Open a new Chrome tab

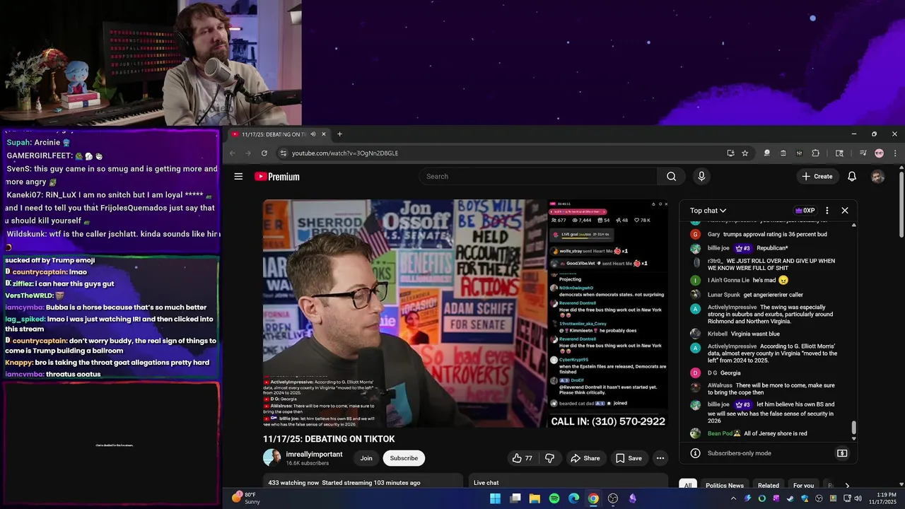(x=339, y=134)
